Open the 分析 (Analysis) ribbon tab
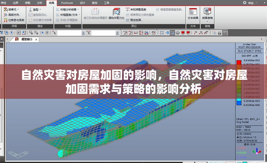The image size is (267, 163). pyautogui.click(x=40, y=3)
